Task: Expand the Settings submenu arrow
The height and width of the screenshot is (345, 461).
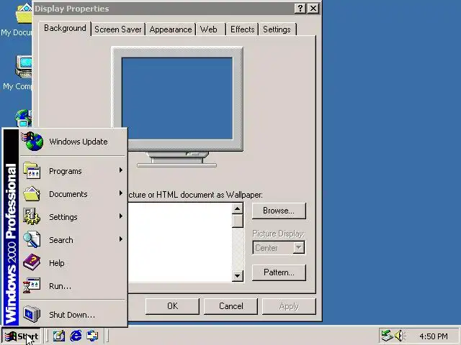Action: 121,216
